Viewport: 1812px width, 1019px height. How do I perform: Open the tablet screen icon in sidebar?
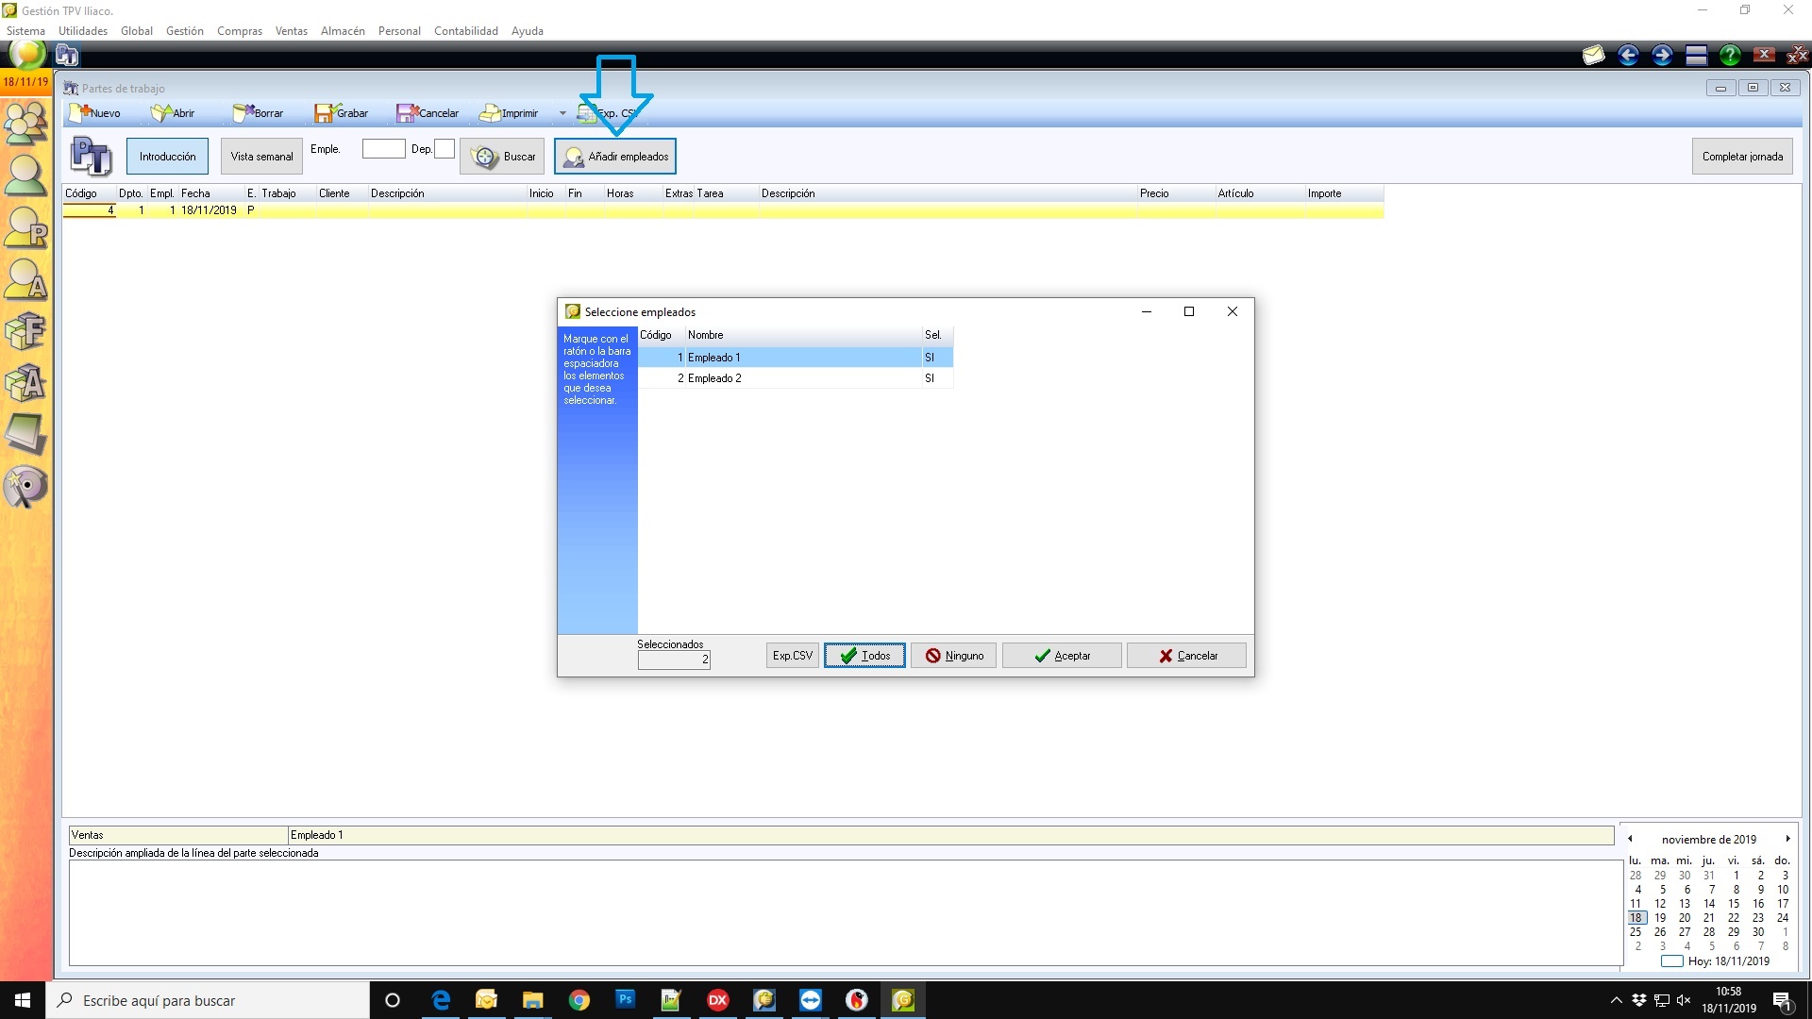click(26, 434)
